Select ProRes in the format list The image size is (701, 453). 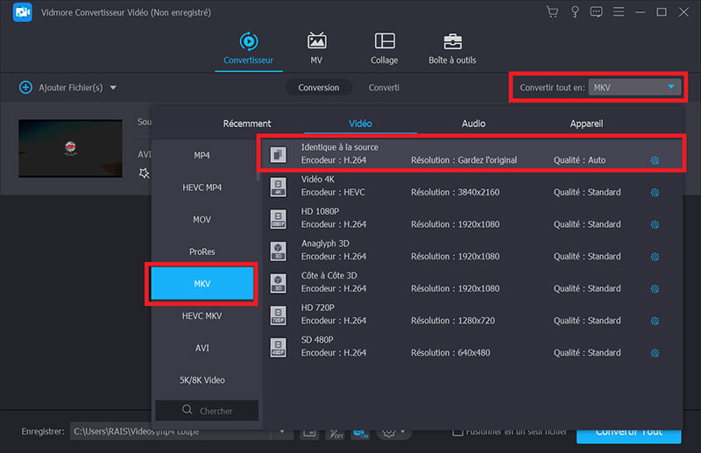(202, 251)
